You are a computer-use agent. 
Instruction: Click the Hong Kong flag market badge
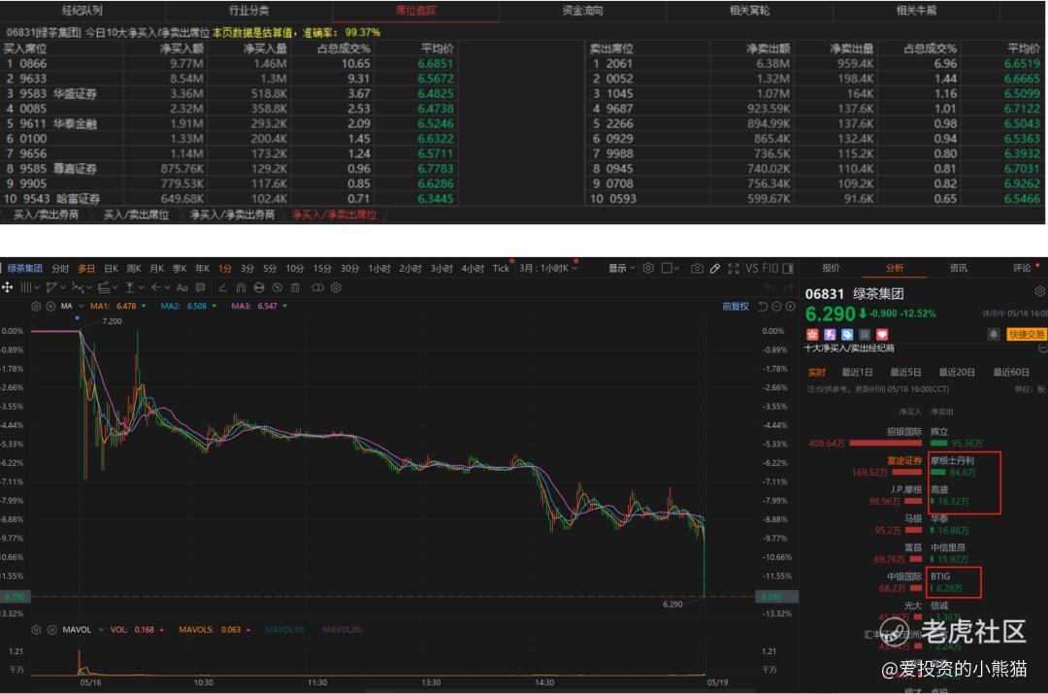point(812,334)
